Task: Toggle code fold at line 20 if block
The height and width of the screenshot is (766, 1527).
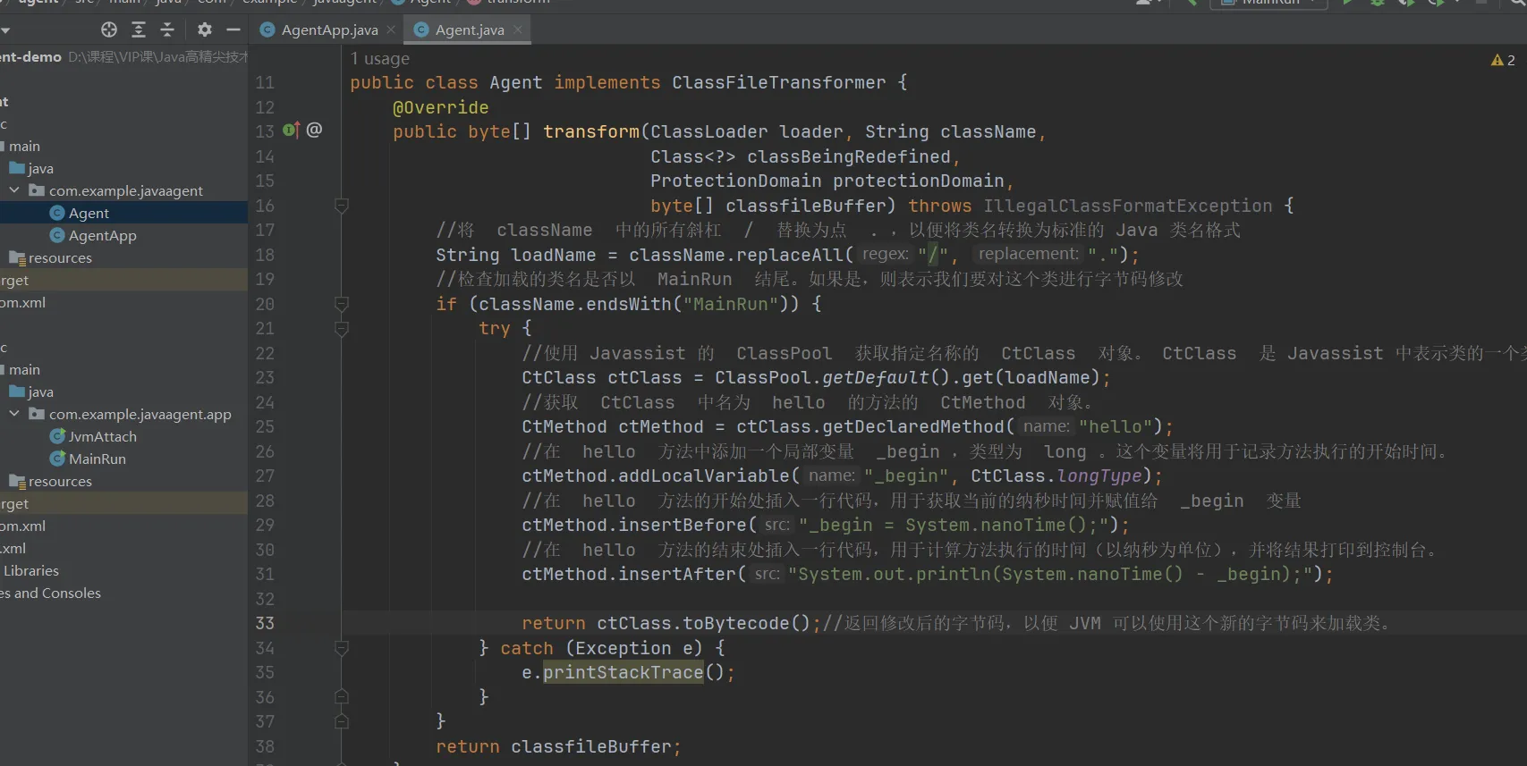Action: point(341,304)
